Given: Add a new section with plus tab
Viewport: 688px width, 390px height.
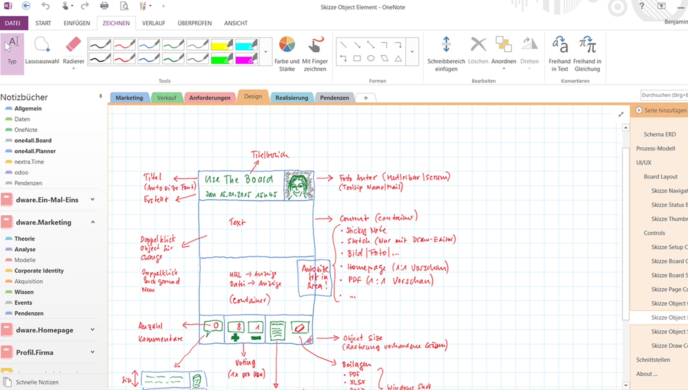Looking at the screenshot, I should tap(366, 98).
